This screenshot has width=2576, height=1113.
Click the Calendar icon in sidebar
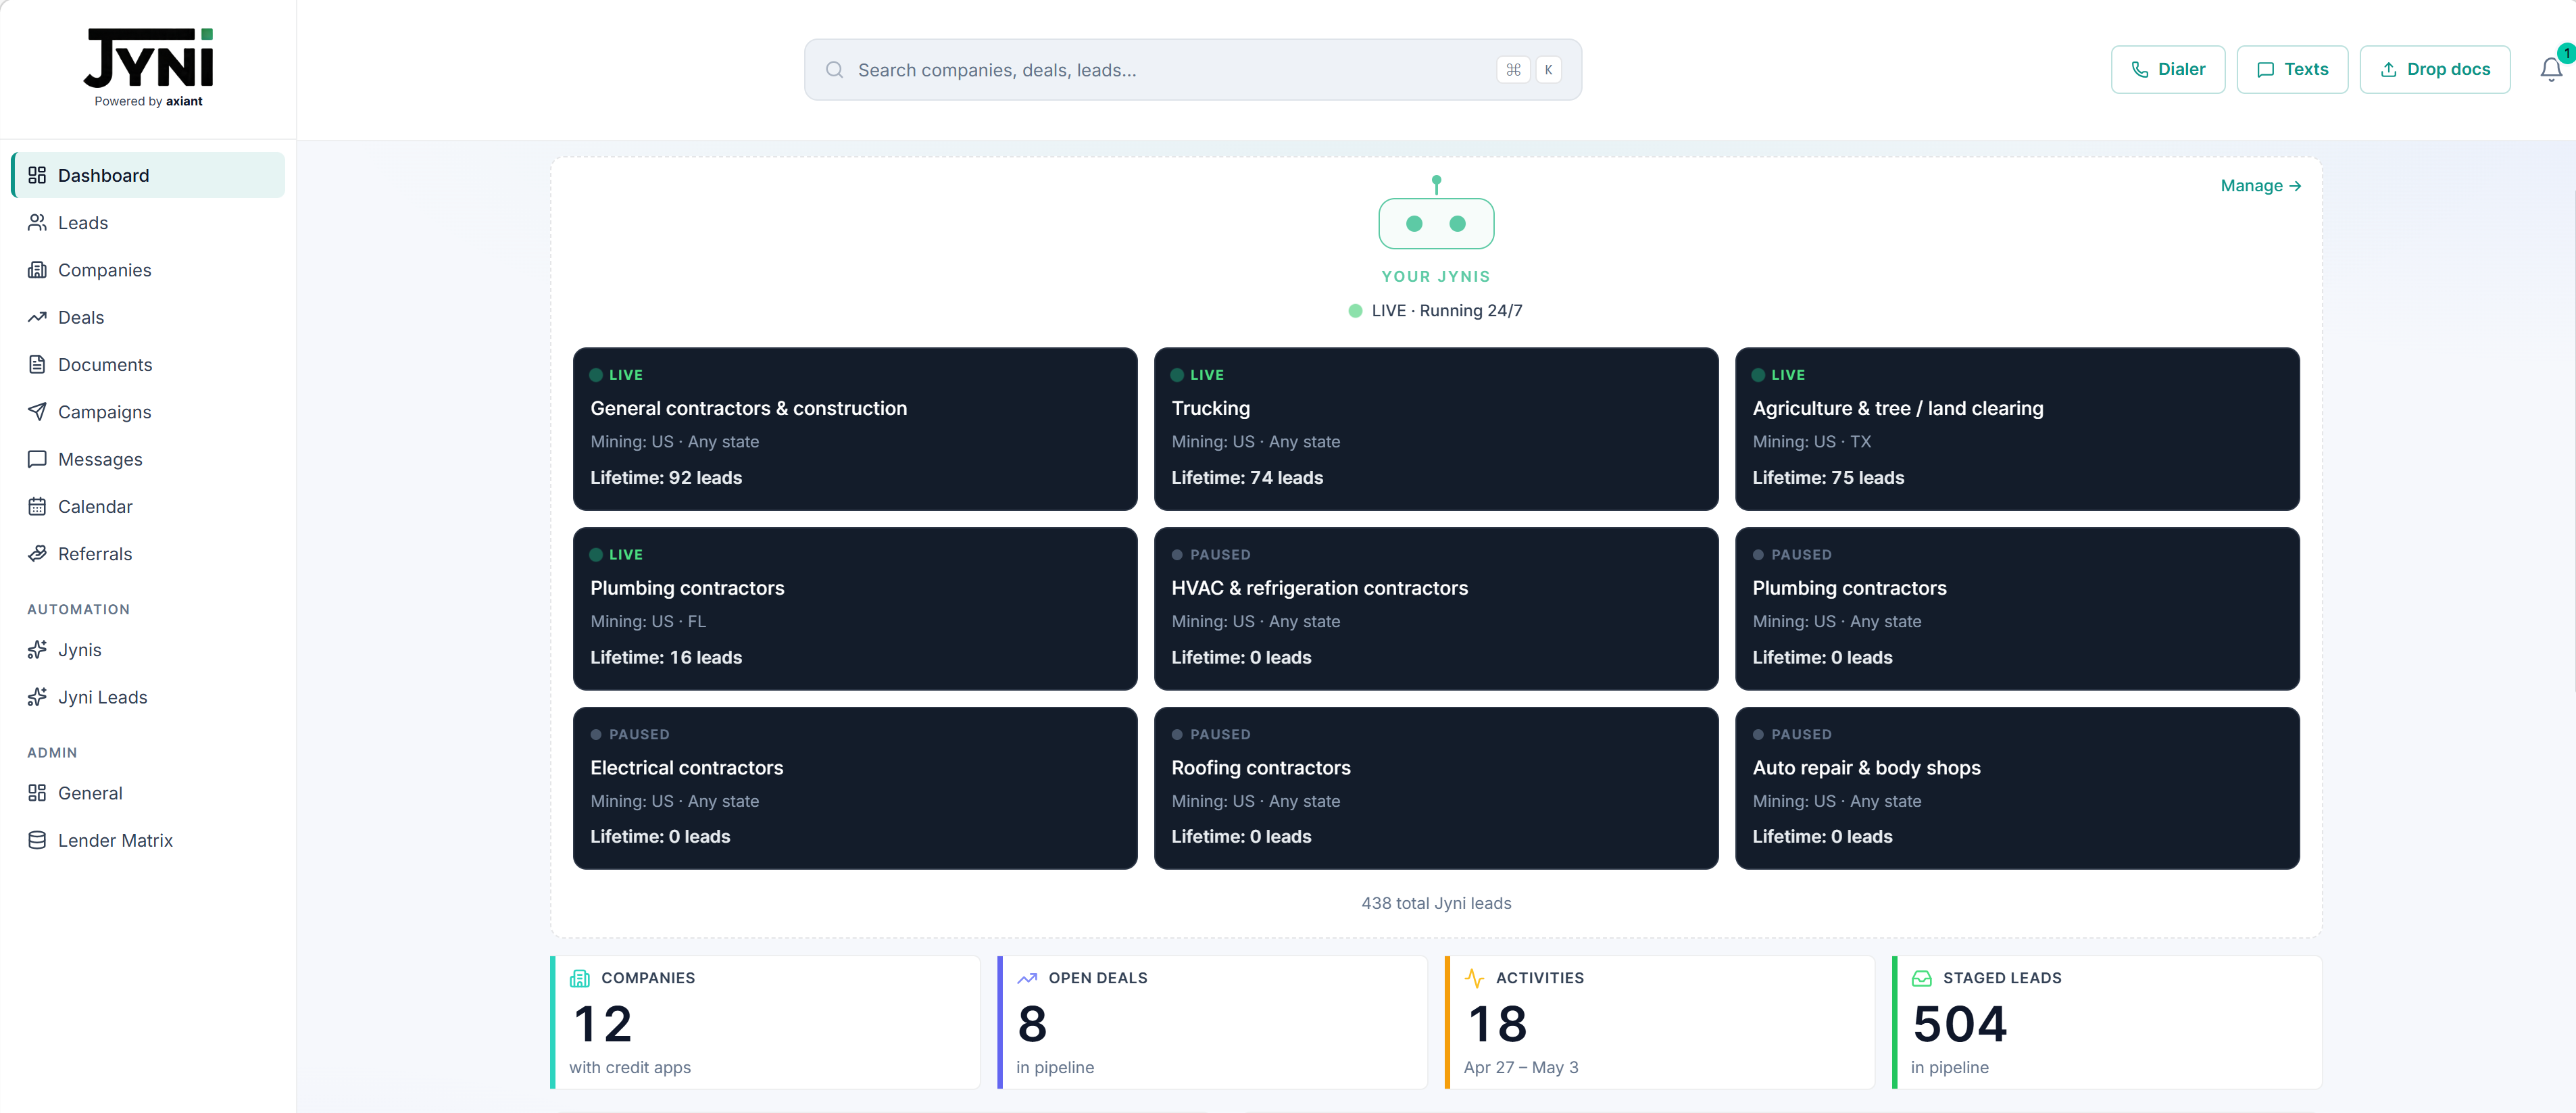[x=37, y=506]
